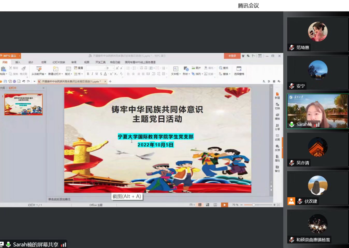Click the 文本框 (text box) icon
The image size is (349, 248).
coord(176,69)
